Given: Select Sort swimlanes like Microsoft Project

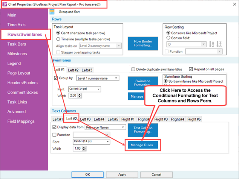Looking at the screenshot, I should (166, 81).
